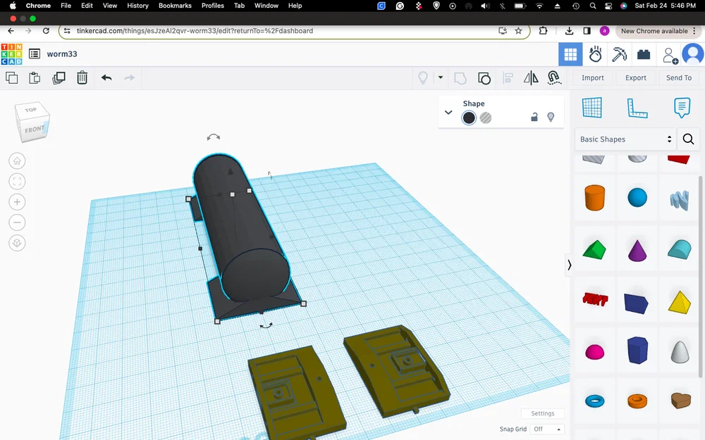Collapse shapes panel with side arrow
The height and width of the screenshot is (440, 705).
tap(569, 265)
